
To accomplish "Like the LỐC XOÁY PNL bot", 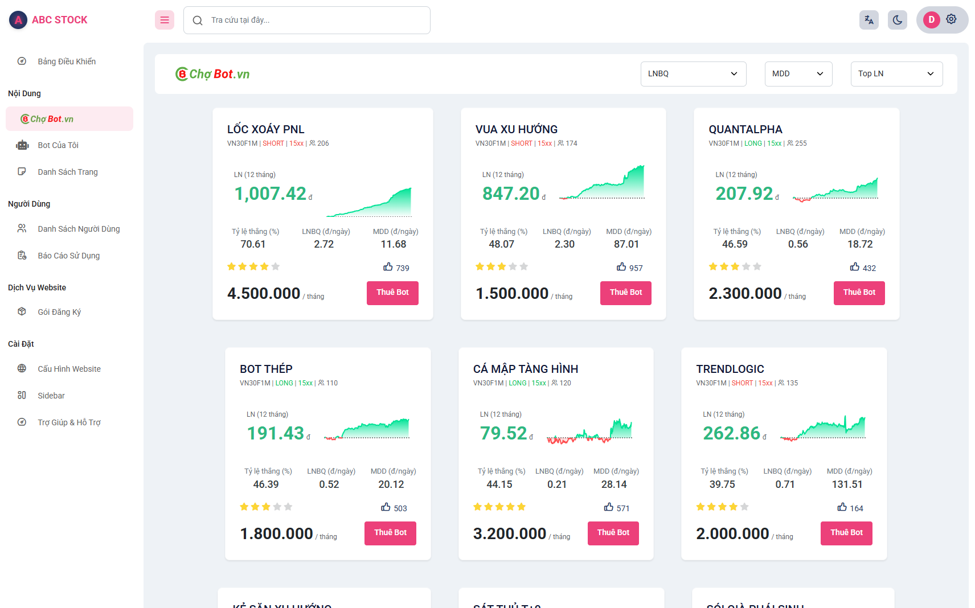I will coord(388,267).
